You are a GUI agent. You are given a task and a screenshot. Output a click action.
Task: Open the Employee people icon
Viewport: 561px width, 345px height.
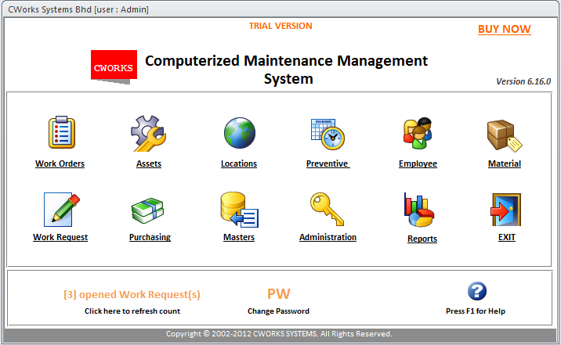point(418,133)
